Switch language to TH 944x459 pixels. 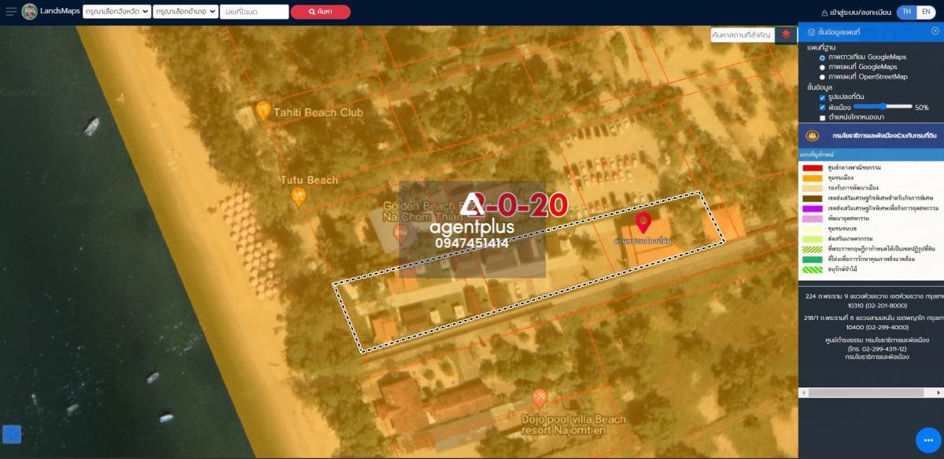pos(906,12)
